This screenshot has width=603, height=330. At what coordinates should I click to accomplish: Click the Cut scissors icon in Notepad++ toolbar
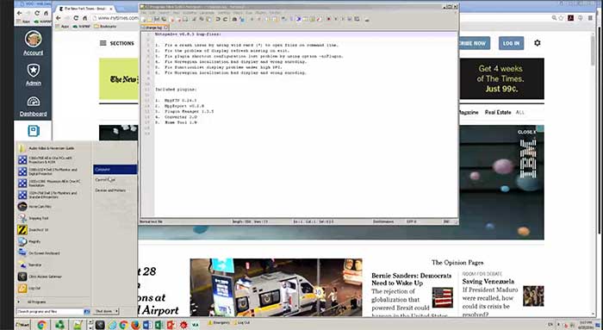[x=194, y=19]
